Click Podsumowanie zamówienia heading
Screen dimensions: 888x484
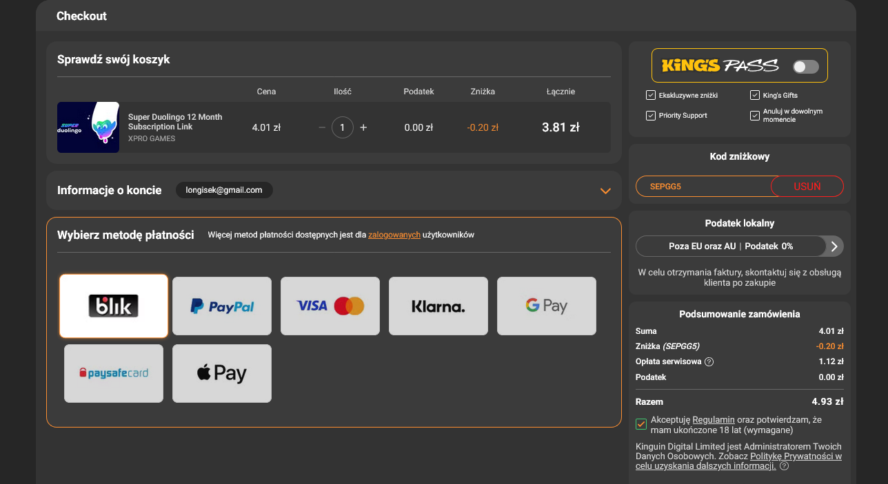coord(740,314)
